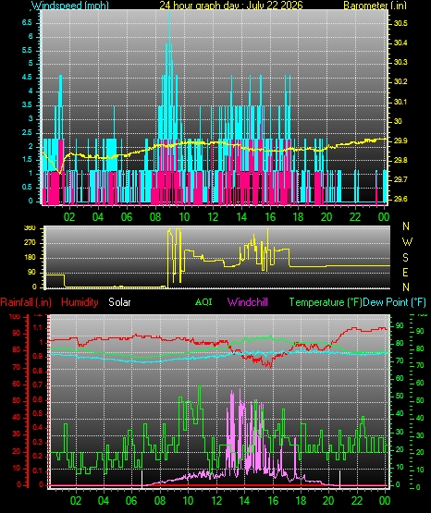Click the "30.1" barometer scale value
Screen dimensions: 431x513
click(400, 102)
